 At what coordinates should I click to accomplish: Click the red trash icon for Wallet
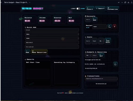click(x=114, y=27)
